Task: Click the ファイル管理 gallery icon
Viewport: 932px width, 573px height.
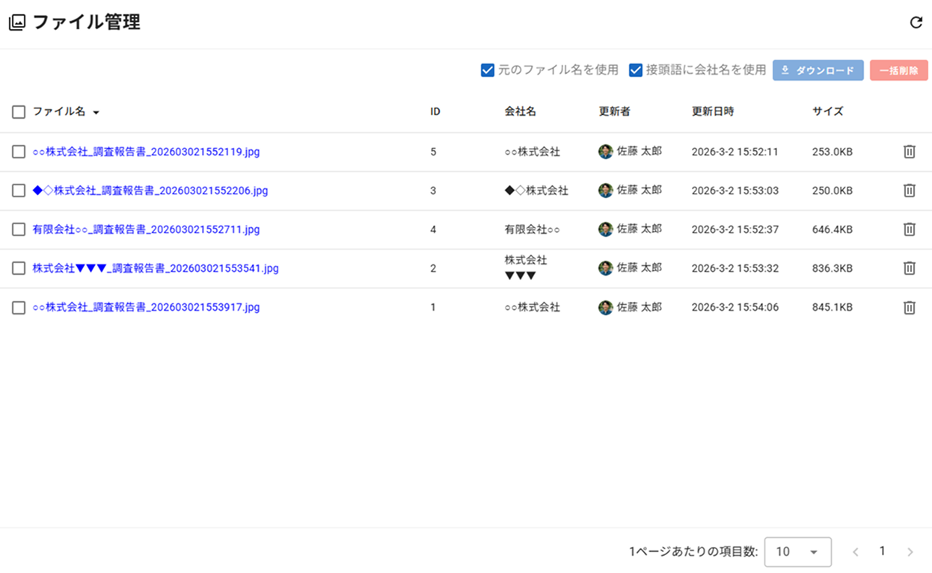Action: tap(16, 23)
